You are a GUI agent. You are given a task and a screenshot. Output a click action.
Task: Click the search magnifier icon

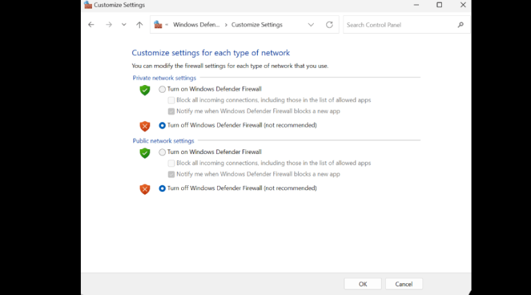coord(460,25)
